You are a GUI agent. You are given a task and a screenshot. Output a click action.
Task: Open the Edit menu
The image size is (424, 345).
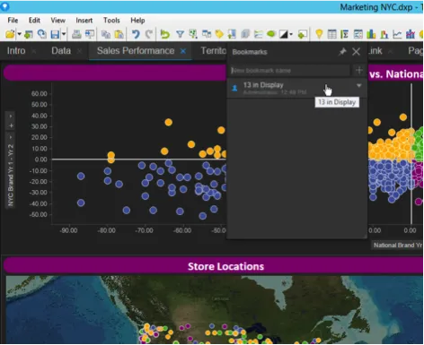pos(34,20)
